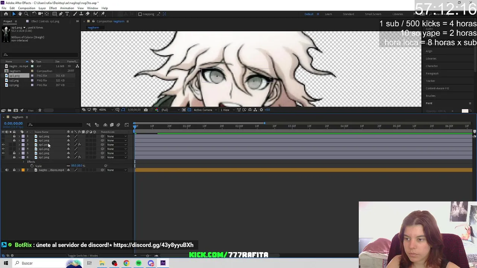Select the Pan Behind anchor point tool
The image size is (477, 268).
tap(47, 14)
